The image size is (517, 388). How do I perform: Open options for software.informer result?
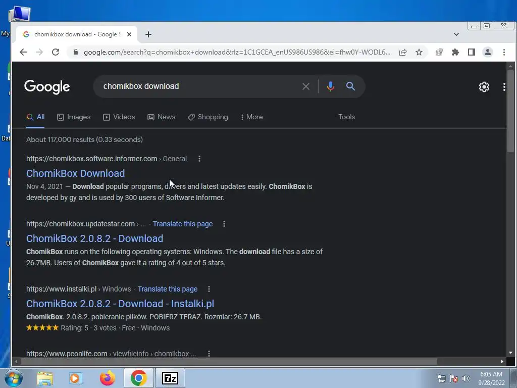(x=199, y=159)
